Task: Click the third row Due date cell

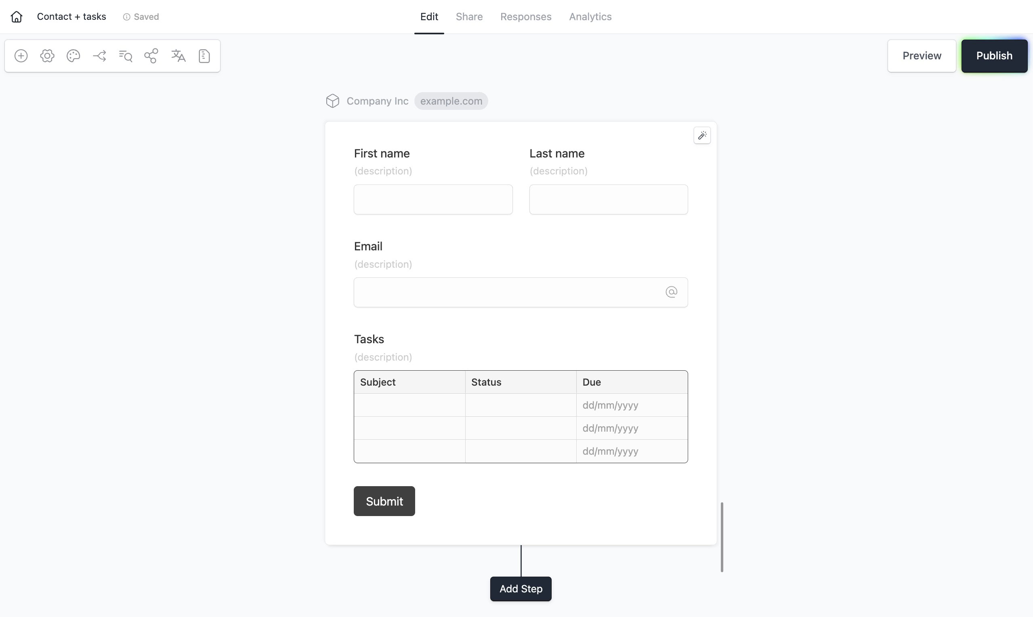Action: coord(632,451)
